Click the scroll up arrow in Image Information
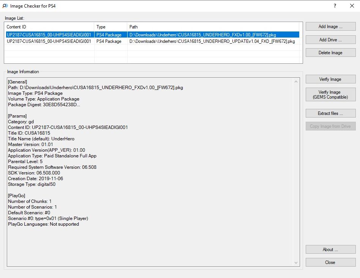The image size is (360, 278). (296, 81)
